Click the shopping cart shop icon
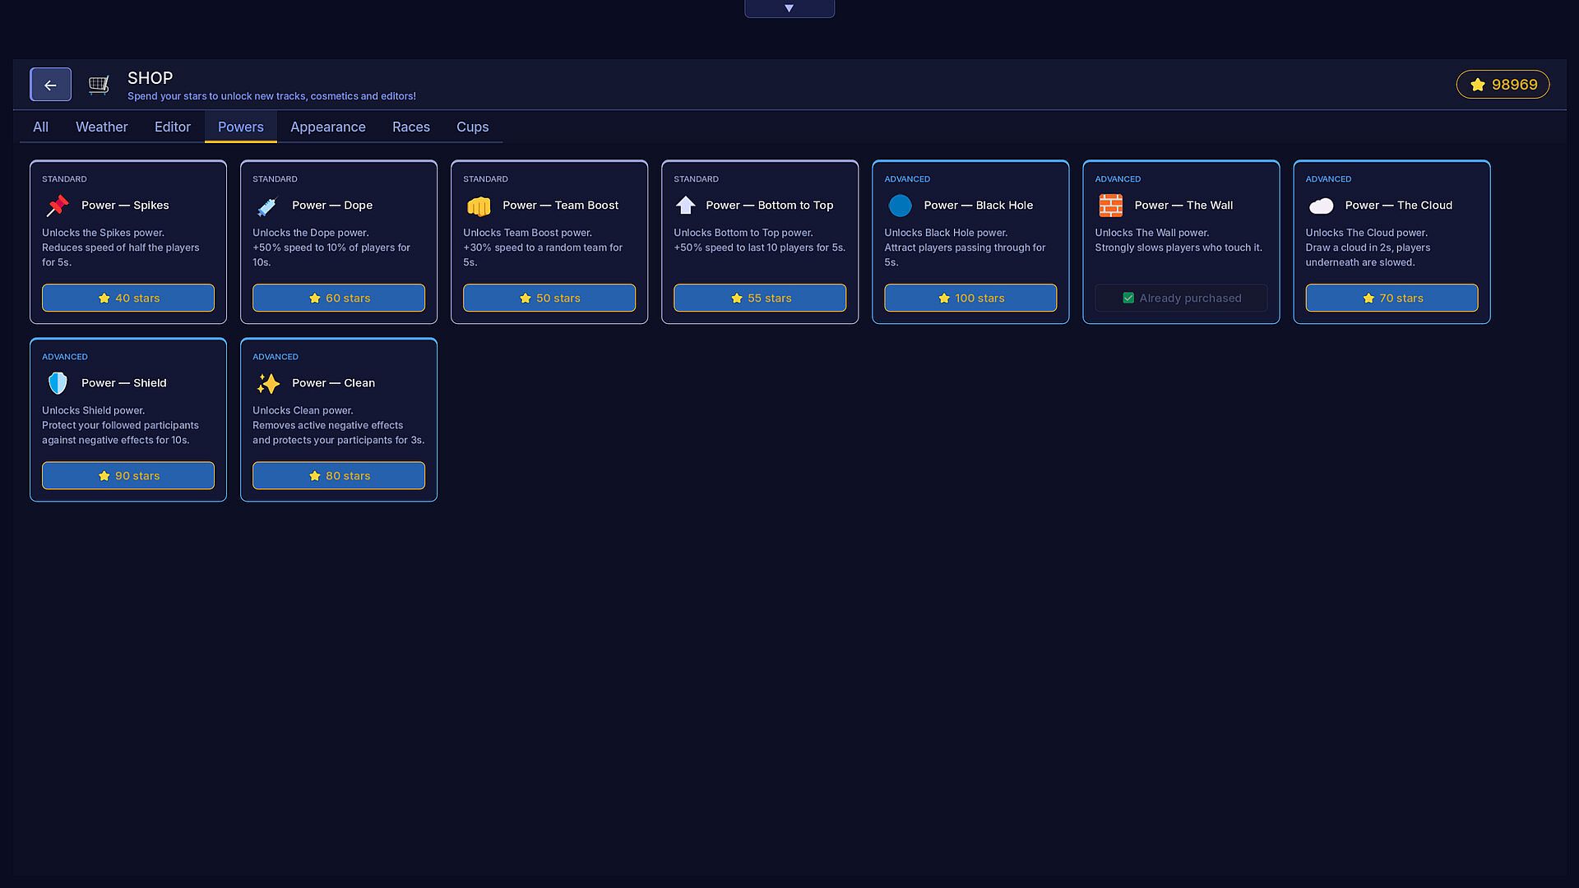The width and height of the screenshot is (1579, 888). 99,85
